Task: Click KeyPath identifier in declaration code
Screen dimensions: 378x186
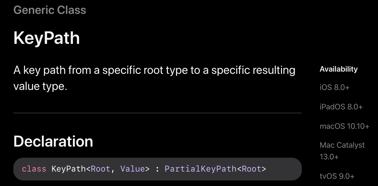Action: click(69, 169)
